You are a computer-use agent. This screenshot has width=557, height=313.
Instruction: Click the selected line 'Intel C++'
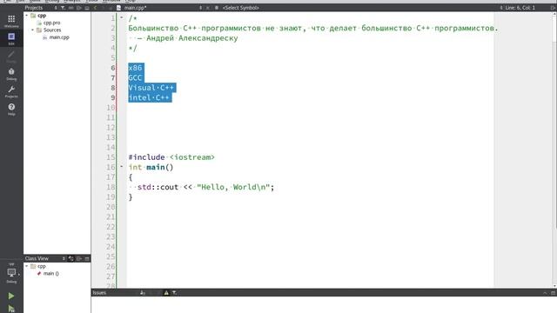pos(149,97)
